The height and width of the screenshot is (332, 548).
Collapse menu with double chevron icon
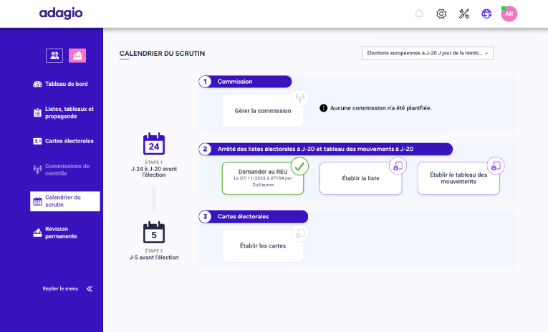(x=90, y=288)
